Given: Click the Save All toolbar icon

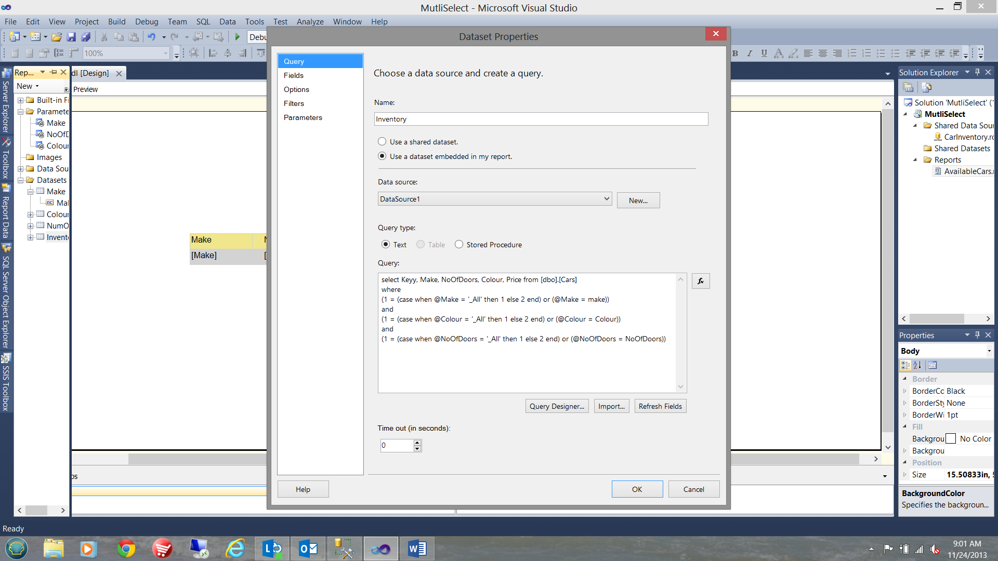Looking at the screenshot, I should 86,37.
